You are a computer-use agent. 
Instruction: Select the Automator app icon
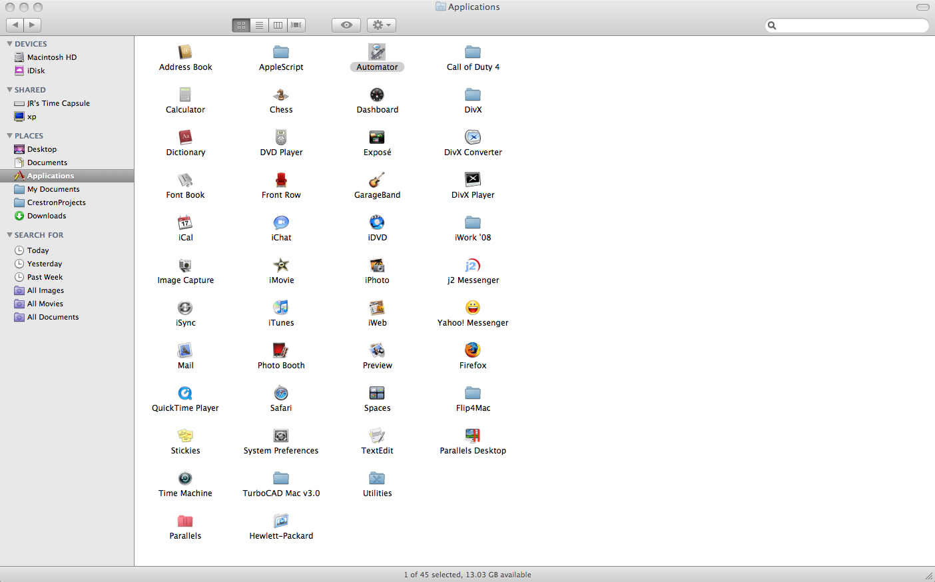(x=377, y=52)
